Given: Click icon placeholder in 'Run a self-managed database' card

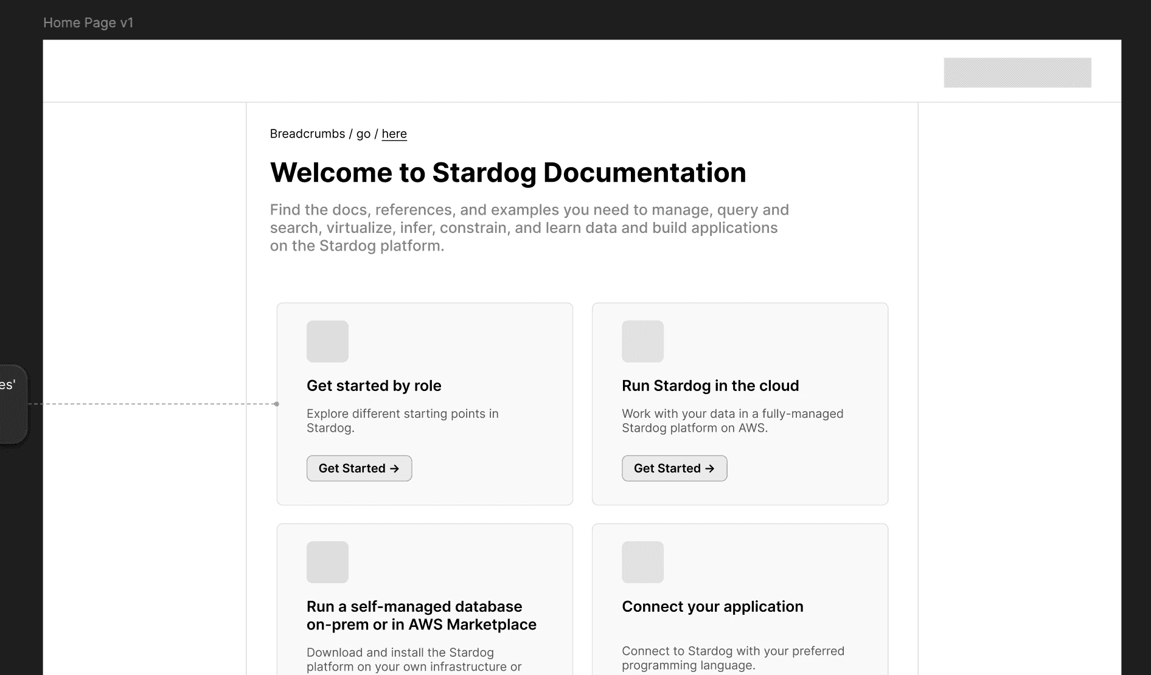Looking at the screenshot, I should pyautogui.click(x=327, y=562).
